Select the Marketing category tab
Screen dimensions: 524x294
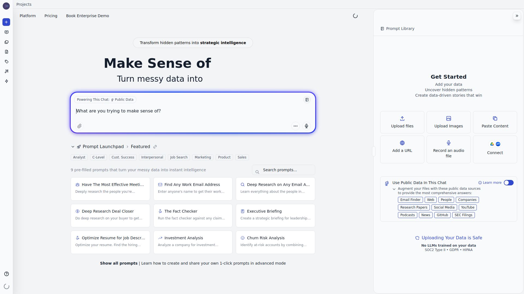point(203,157)
